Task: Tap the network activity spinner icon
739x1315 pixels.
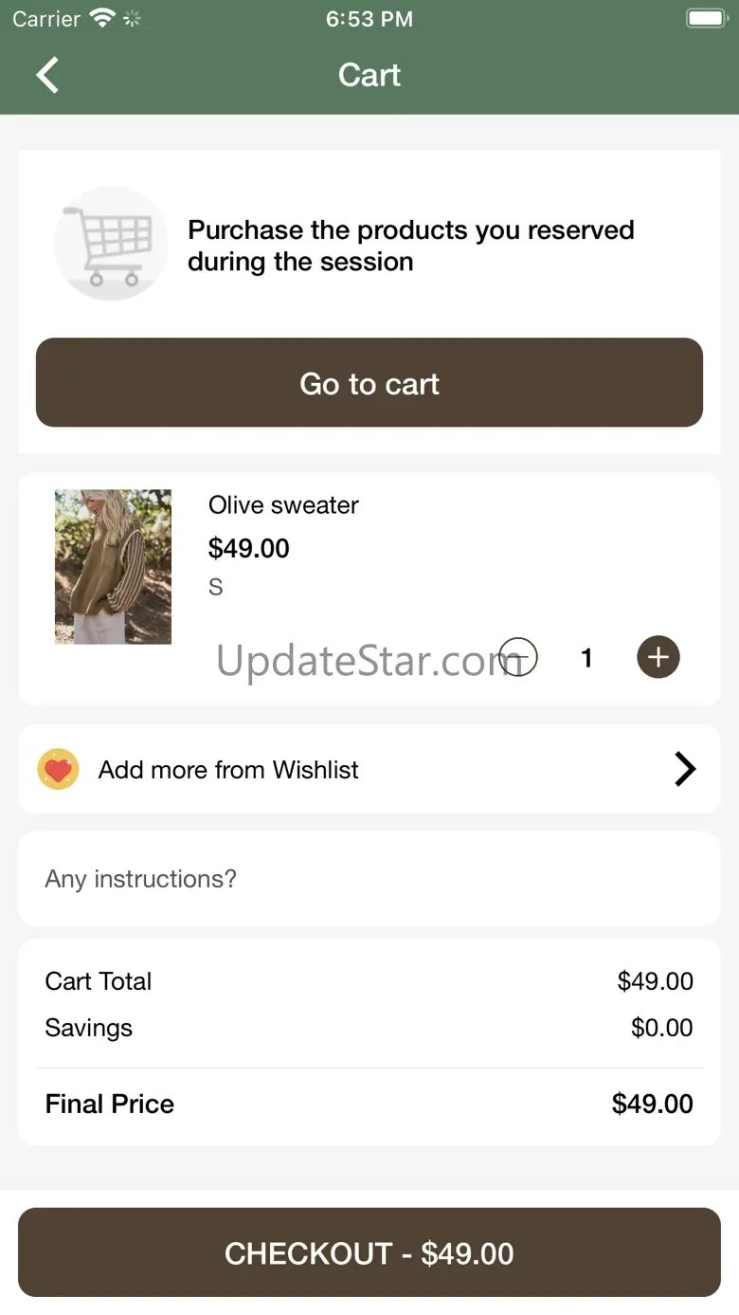Action: click(133, 18)
